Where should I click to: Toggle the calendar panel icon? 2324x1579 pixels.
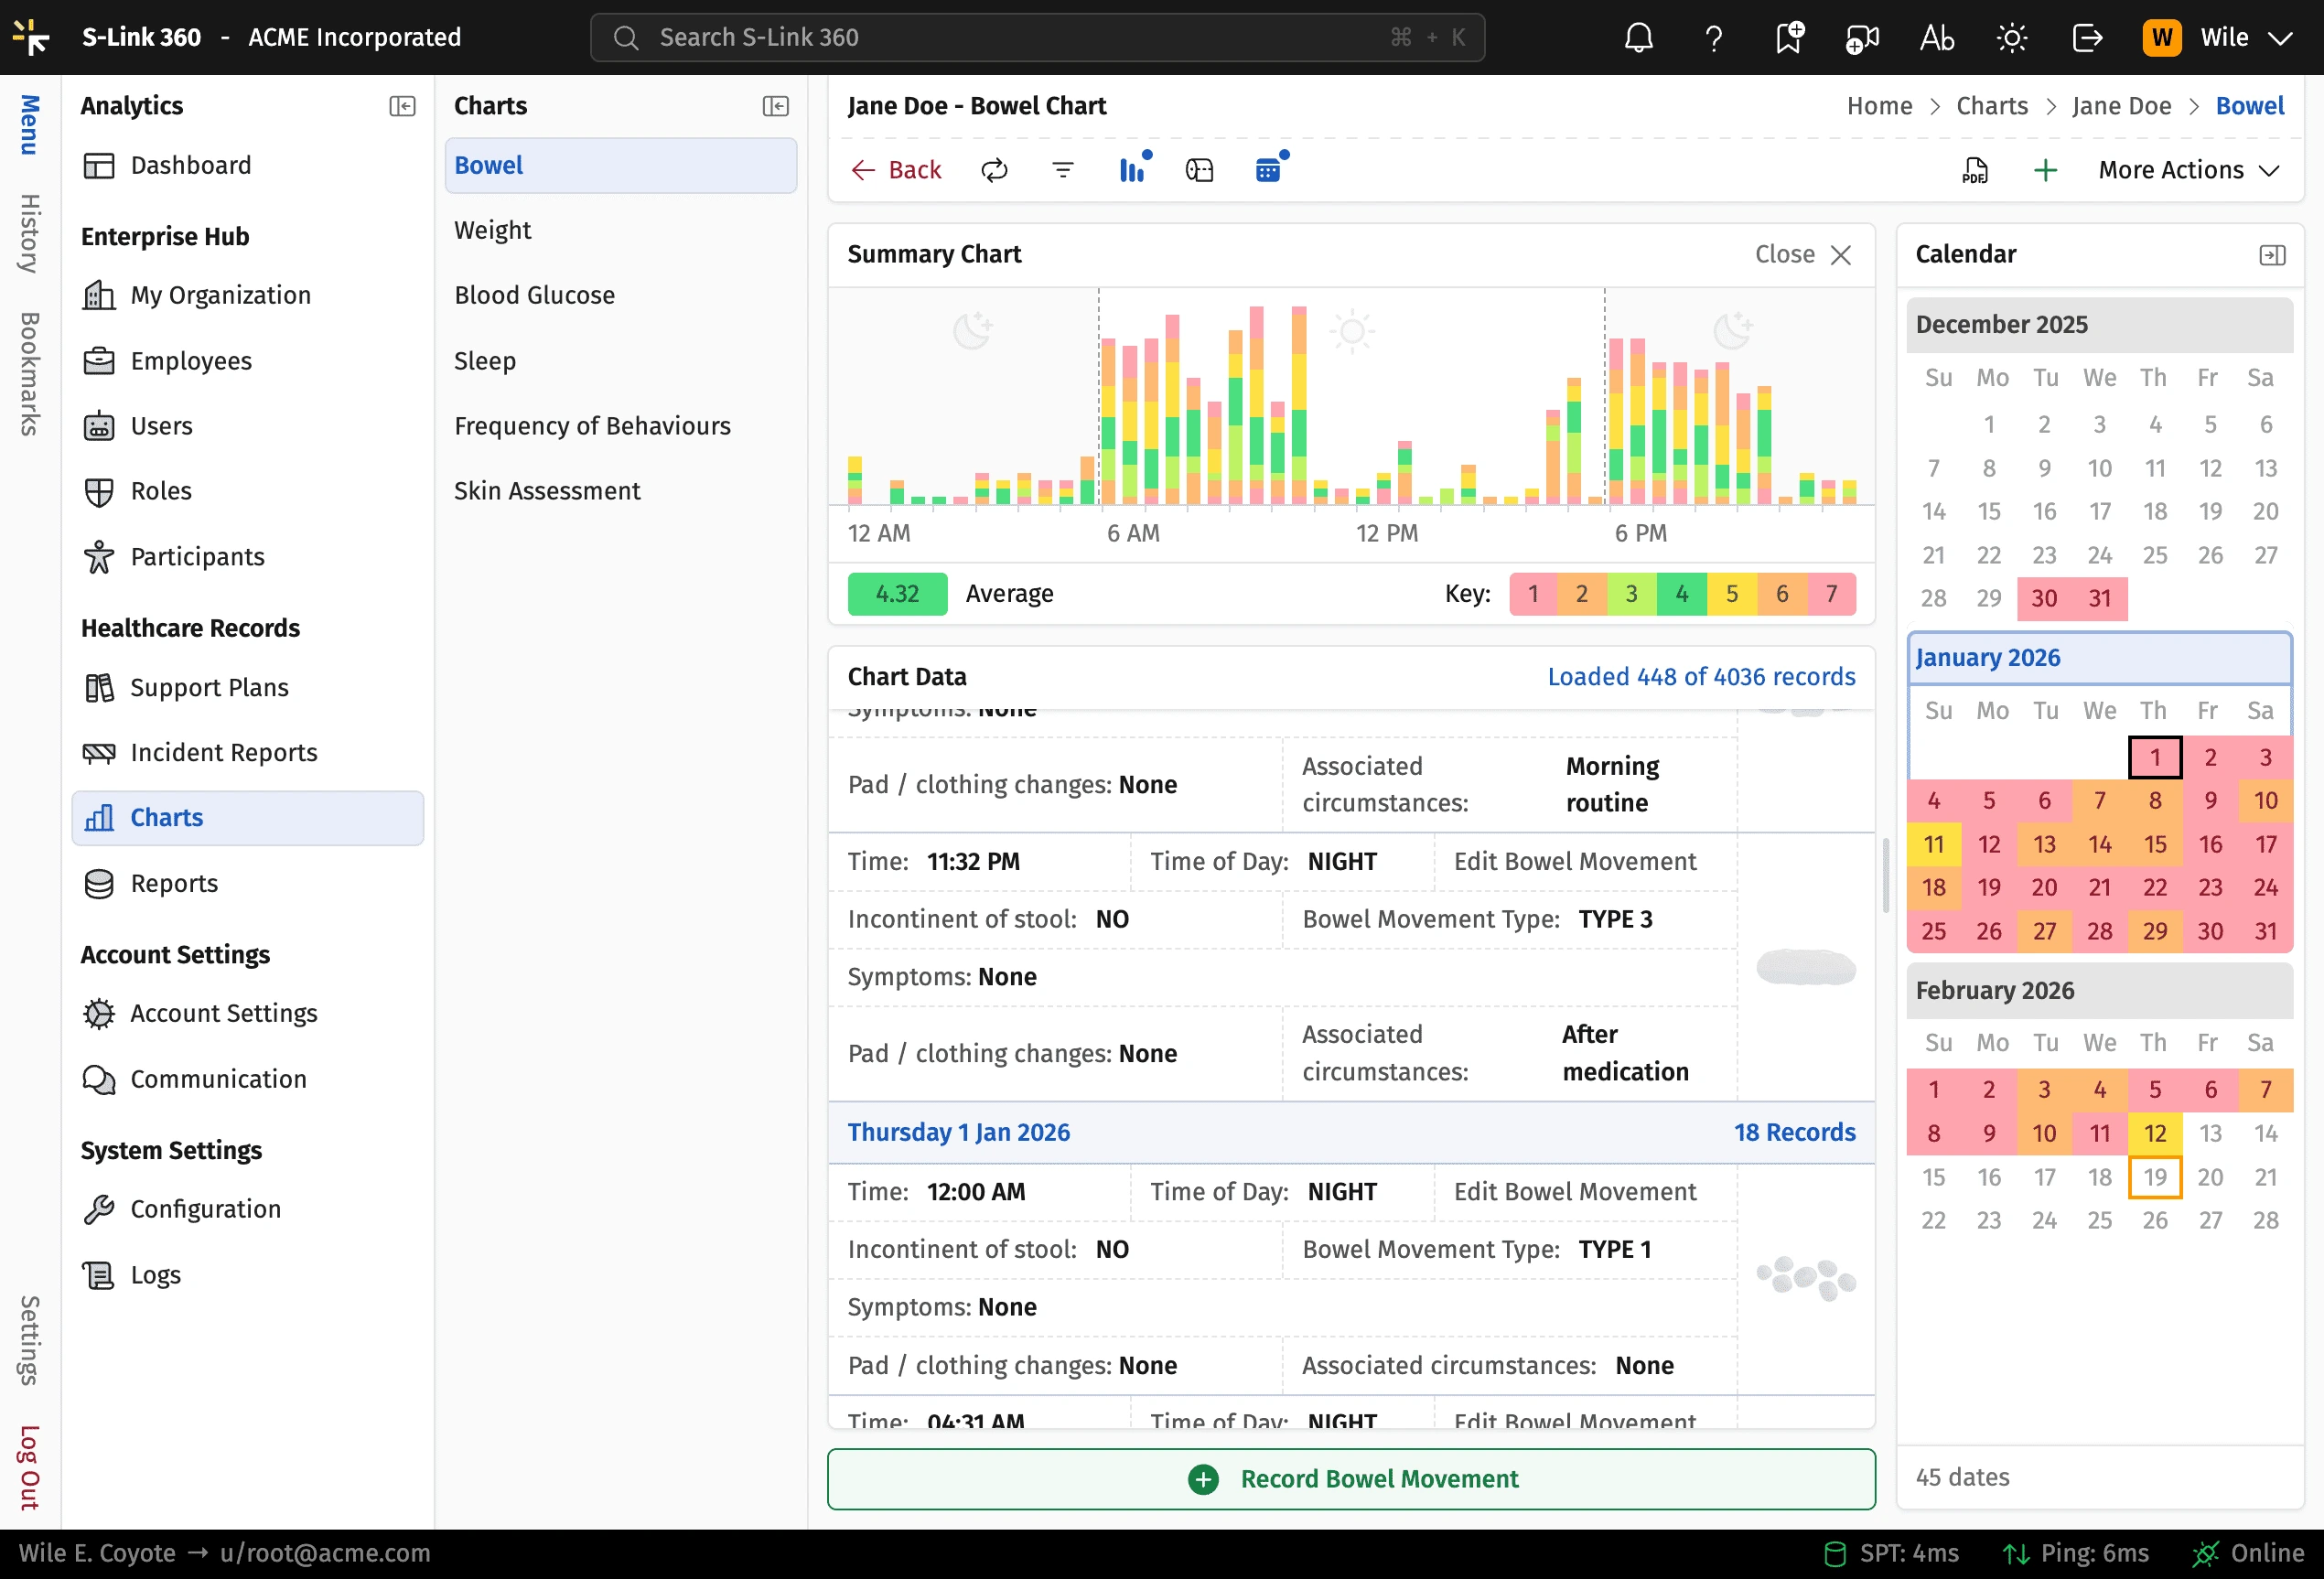coord(1268,170)
